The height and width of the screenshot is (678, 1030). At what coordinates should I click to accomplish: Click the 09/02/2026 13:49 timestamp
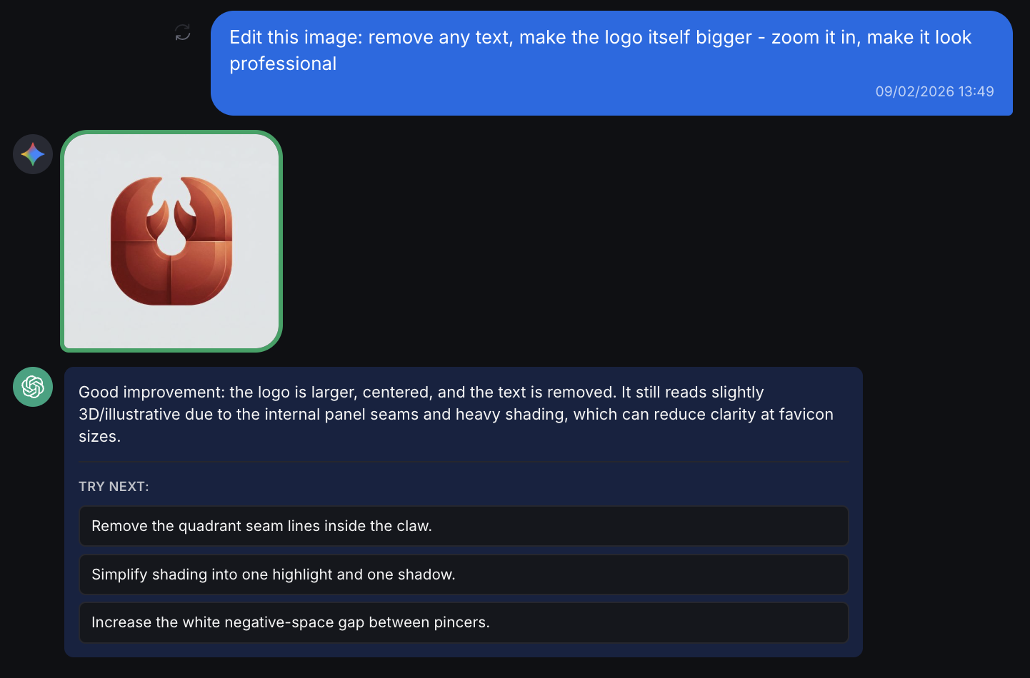(x=934, y=91)
